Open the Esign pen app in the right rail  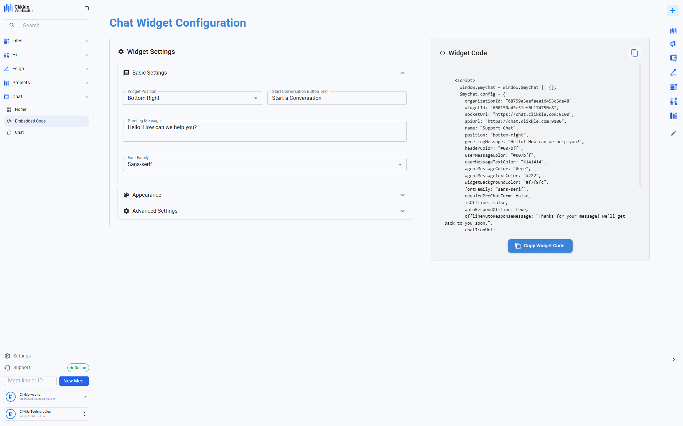pyautogui.click(x=673, y=73)
